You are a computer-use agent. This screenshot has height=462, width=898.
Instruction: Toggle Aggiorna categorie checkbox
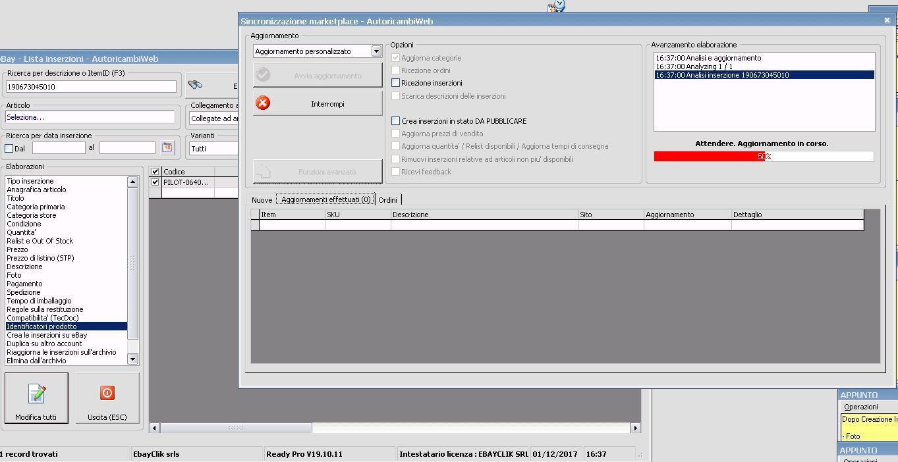pos(395,58)
